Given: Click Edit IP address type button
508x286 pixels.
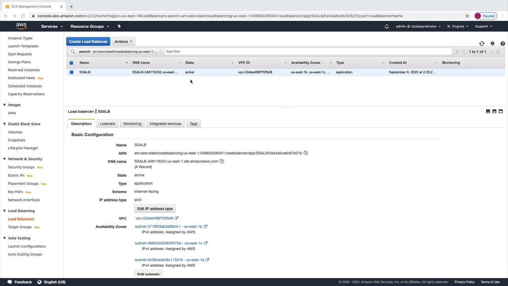Looking at the screenshot, I should pos(155,209).
